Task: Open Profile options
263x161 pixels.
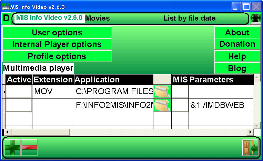Action: click(x=57, y=56)
